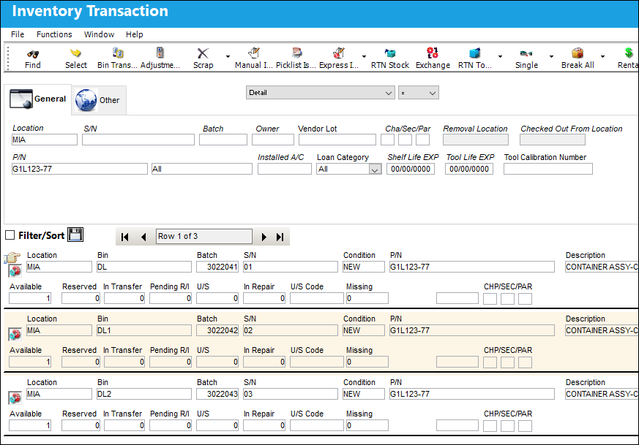Click the S/N field showing 01

coord(290,267)
